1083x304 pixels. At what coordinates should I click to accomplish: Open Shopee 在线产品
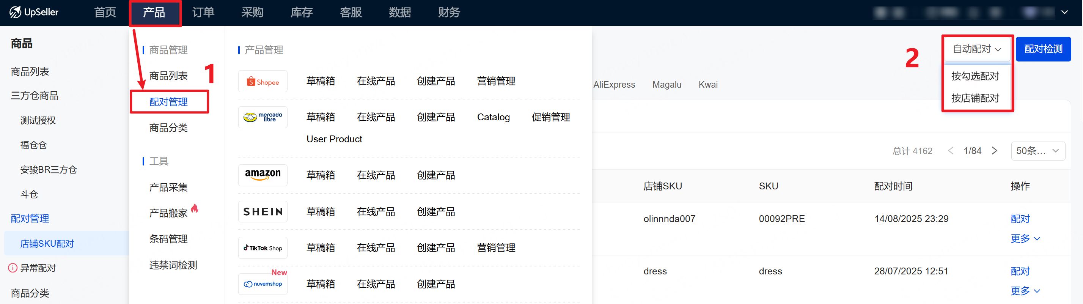pos(376,81)
